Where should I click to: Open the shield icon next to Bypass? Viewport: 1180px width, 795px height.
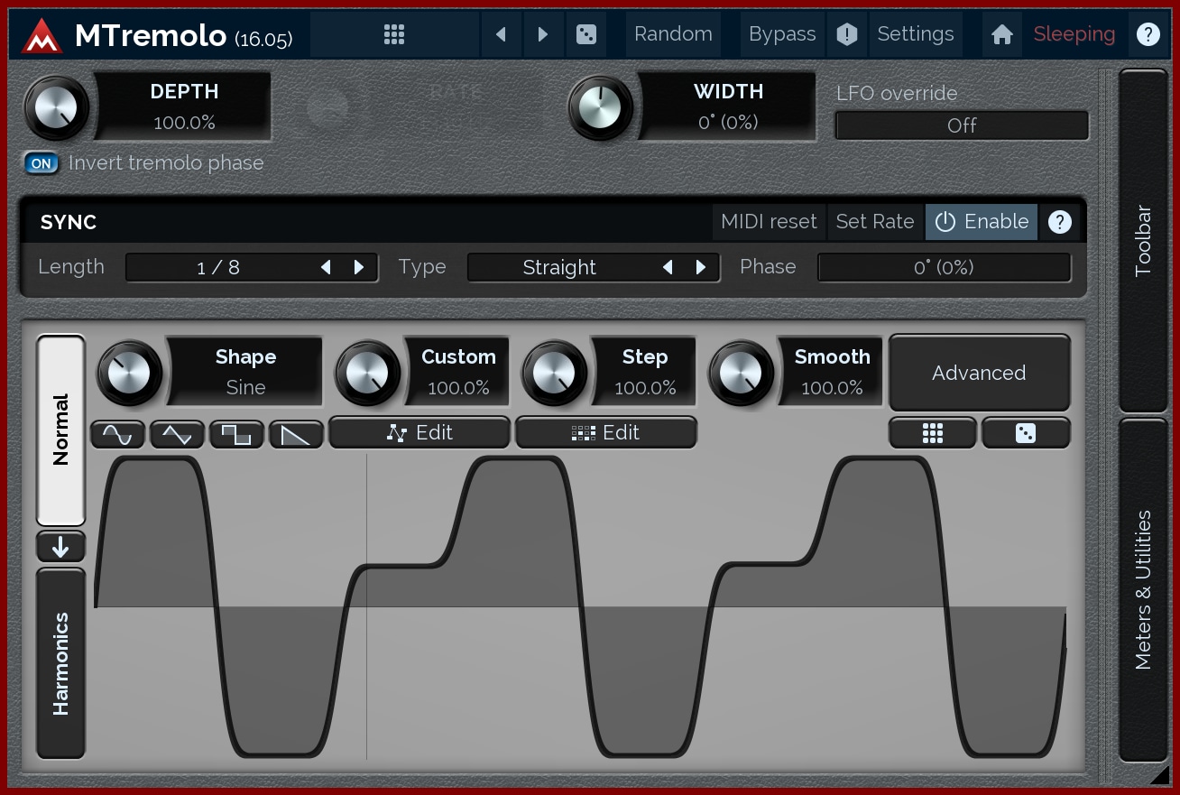click(846, 34)
